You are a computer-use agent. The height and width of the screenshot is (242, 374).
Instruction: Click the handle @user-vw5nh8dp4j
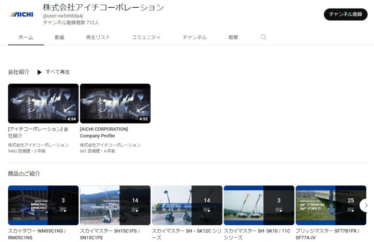coord(63,16)
